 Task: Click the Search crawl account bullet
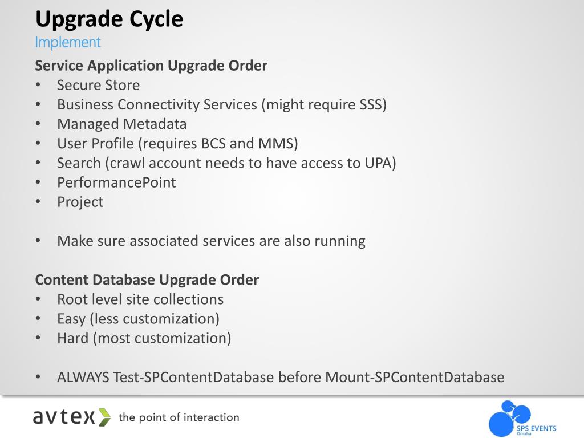226,163
